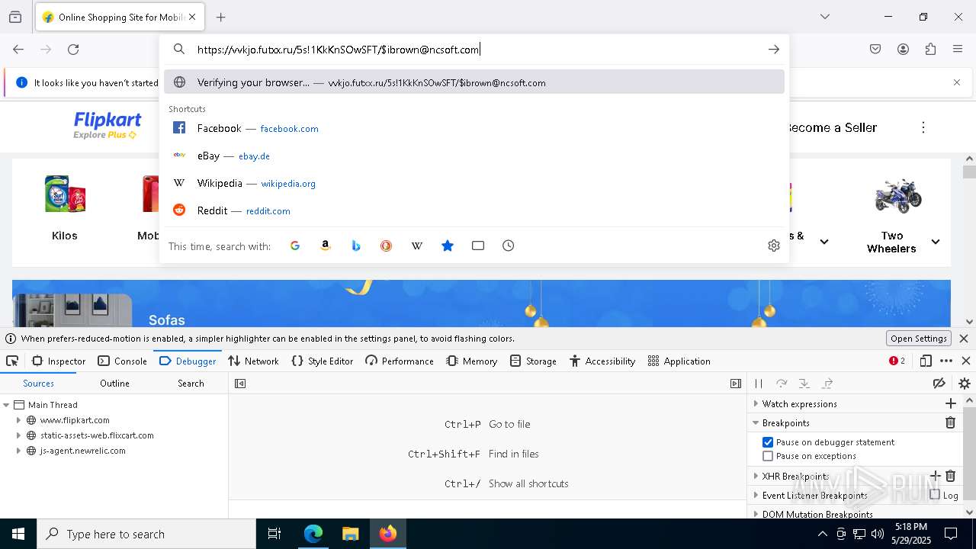
Task: Click the address bar URL field
Action: pos(474,50)
